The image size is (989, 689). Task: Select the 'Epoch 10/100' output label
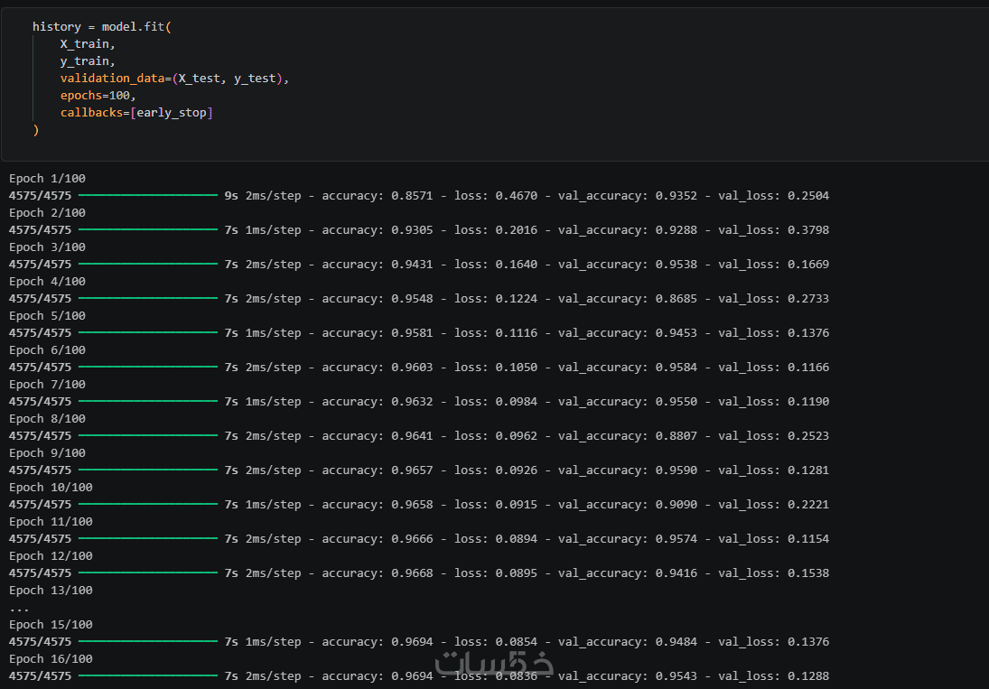pos(51,487)
